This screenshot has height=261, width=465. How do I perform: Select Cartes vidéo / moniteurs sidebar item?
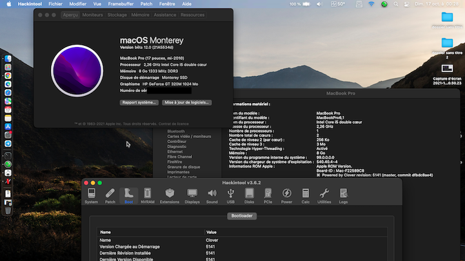(189, 137)
